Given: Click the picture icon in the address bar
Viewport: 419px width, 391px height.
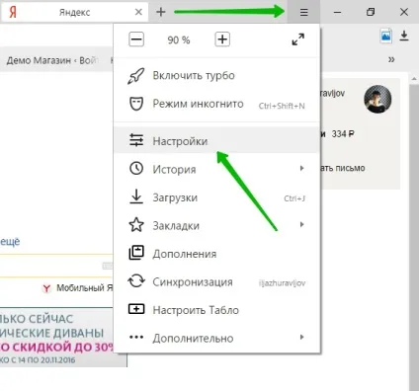Looking at the screenshot, I should click(385, 36).
